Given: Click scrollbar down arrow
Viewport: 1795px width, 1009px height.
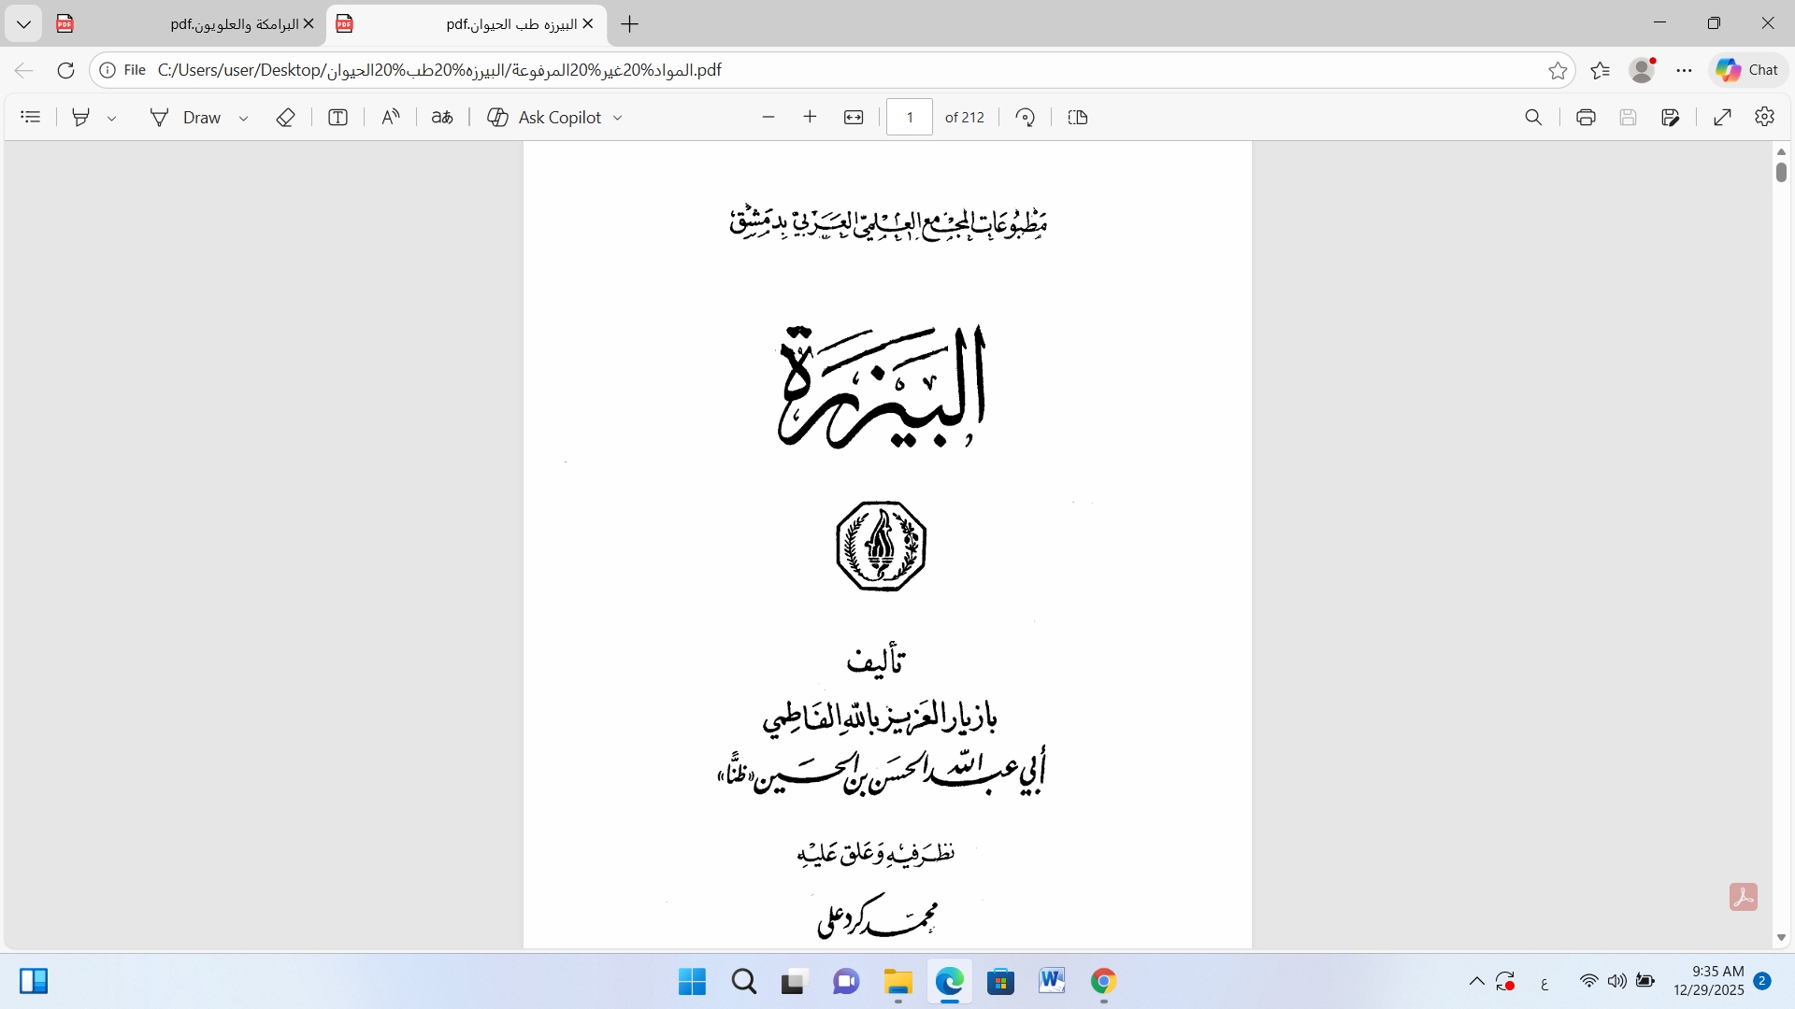Looking at the screenshot, I should click(x=1781, y=937).
